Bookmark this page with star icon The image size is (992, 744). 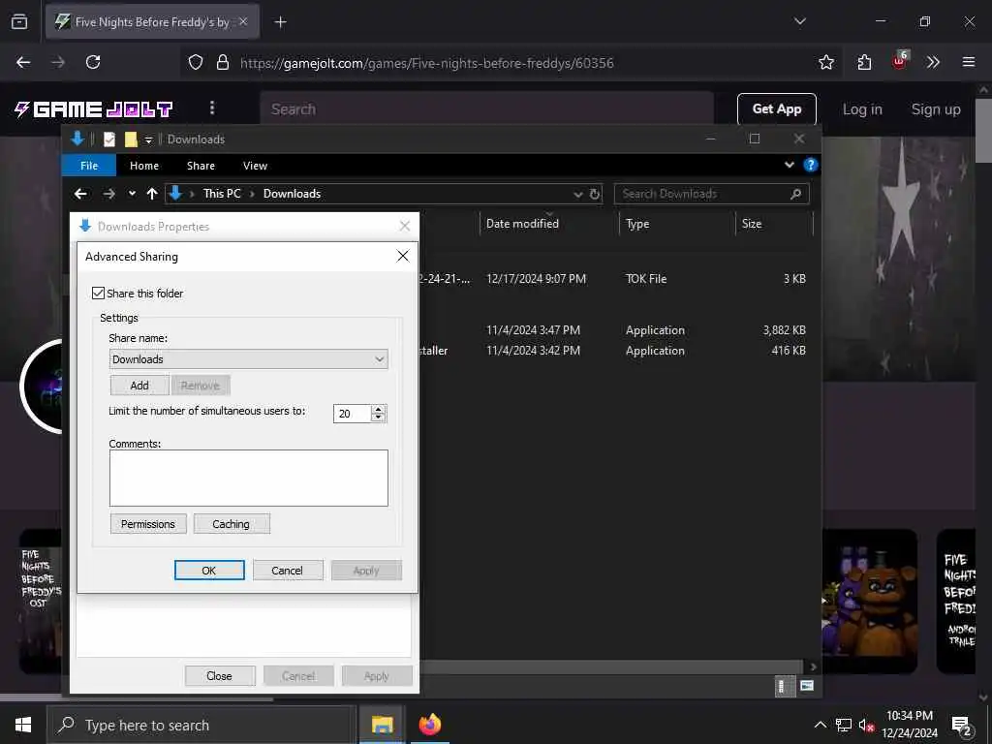tap(825, 62)
